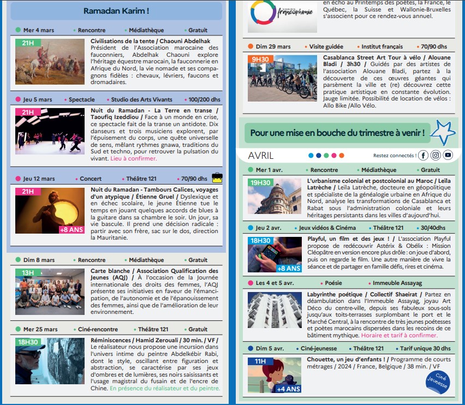Click the +8 ANS badge on drummer thumbnail

[71, 230]
